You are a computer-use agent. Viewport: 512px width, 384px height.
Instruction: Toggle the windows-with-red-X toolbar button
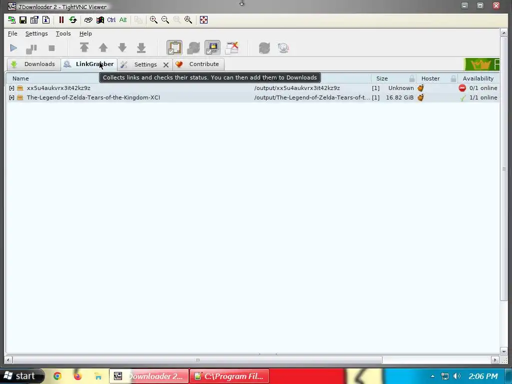[x=232, y=47]
